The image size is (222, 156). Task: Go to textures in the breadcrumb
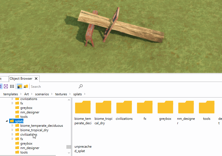tap(61, 94)
